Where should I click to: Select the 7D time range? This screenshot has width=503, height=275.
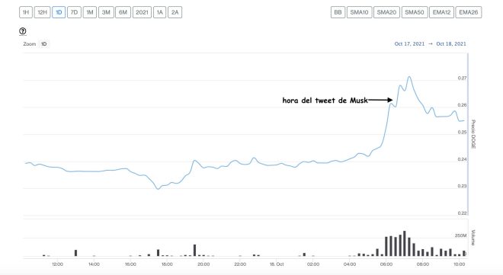[74, 12]
